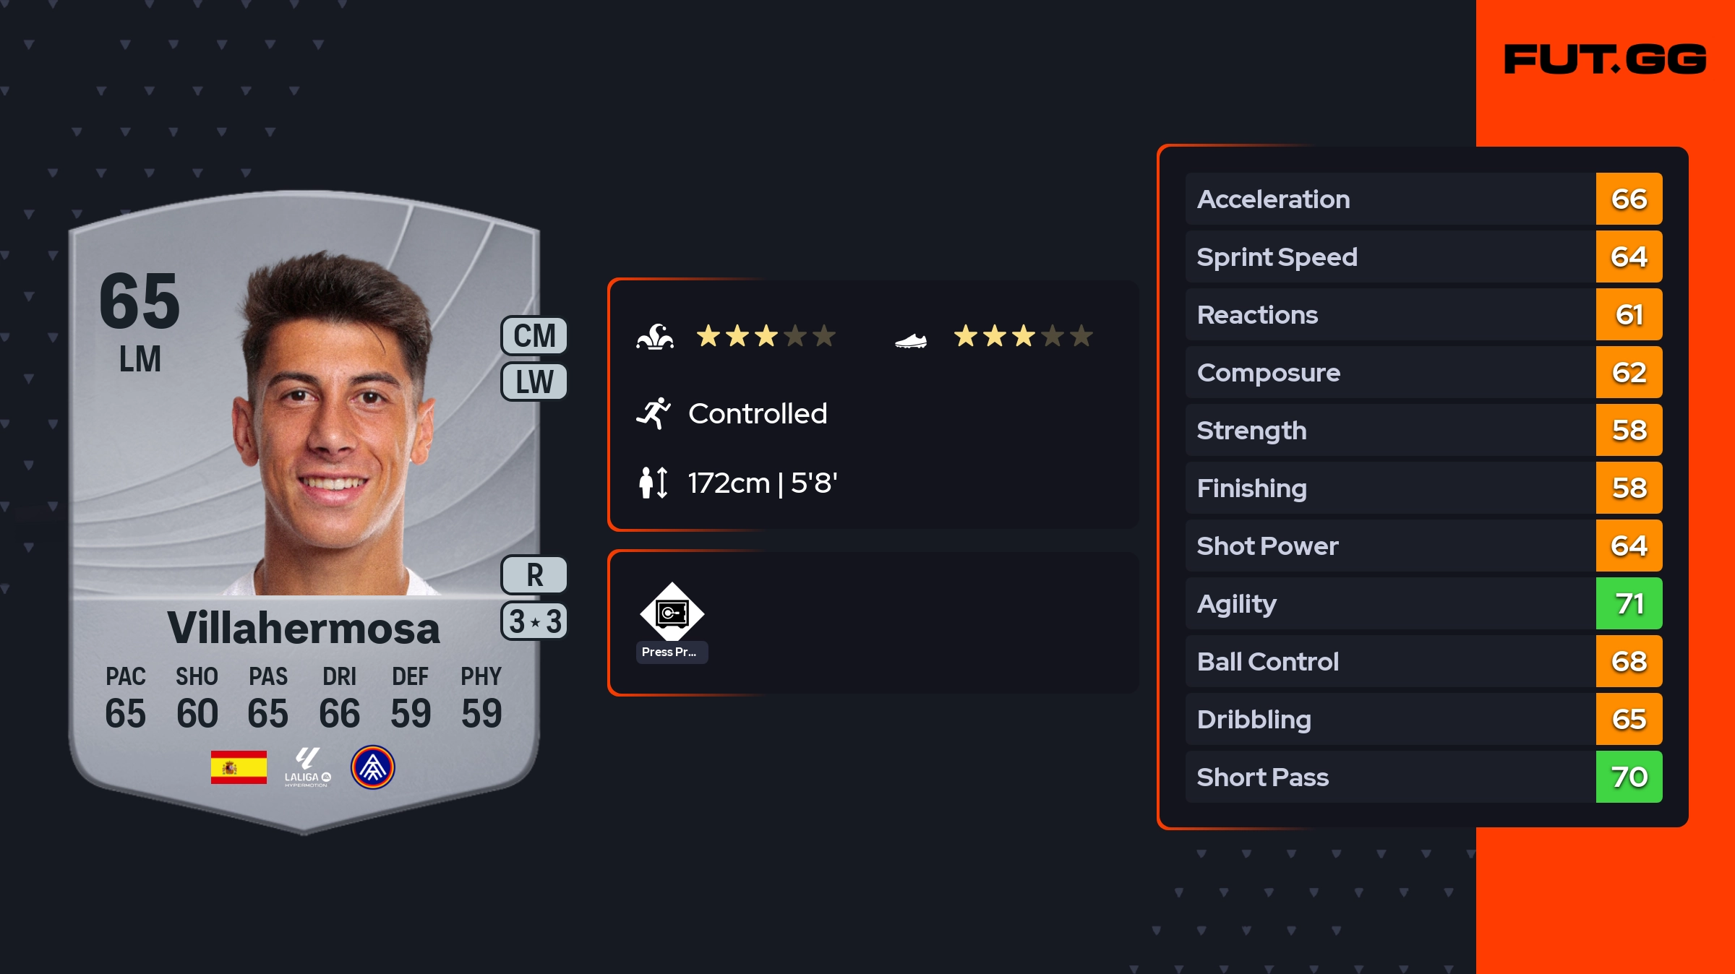Click the orange Sprint Speed 64 value

tap(1629, 257)
